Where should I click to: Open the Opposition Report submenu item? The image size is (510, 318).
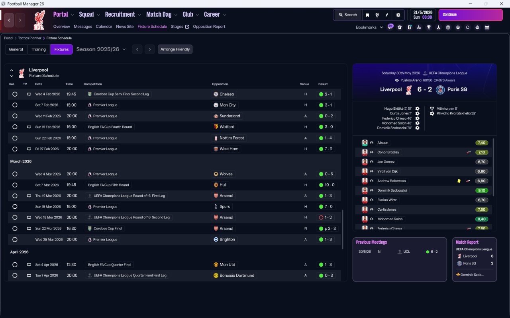pyautogui.click(x=209, y=27)
